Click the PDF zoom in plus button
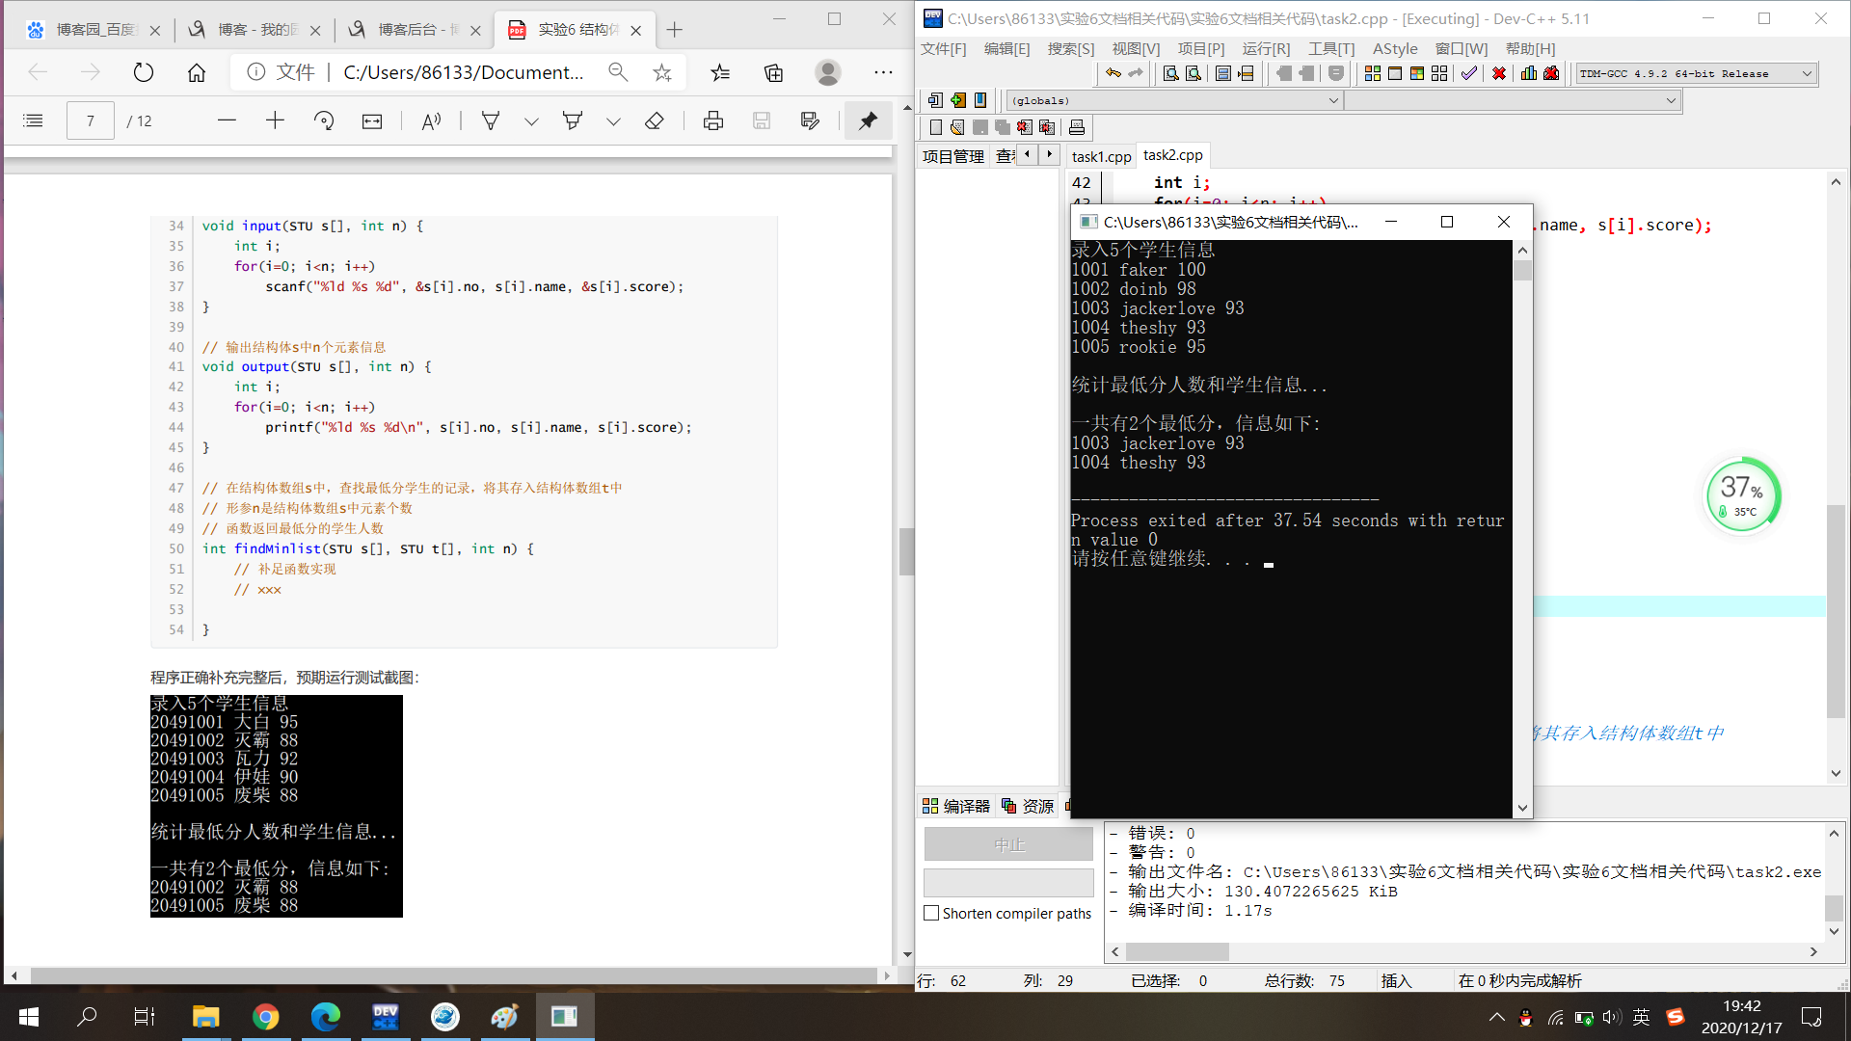 [x=275, y=120]
